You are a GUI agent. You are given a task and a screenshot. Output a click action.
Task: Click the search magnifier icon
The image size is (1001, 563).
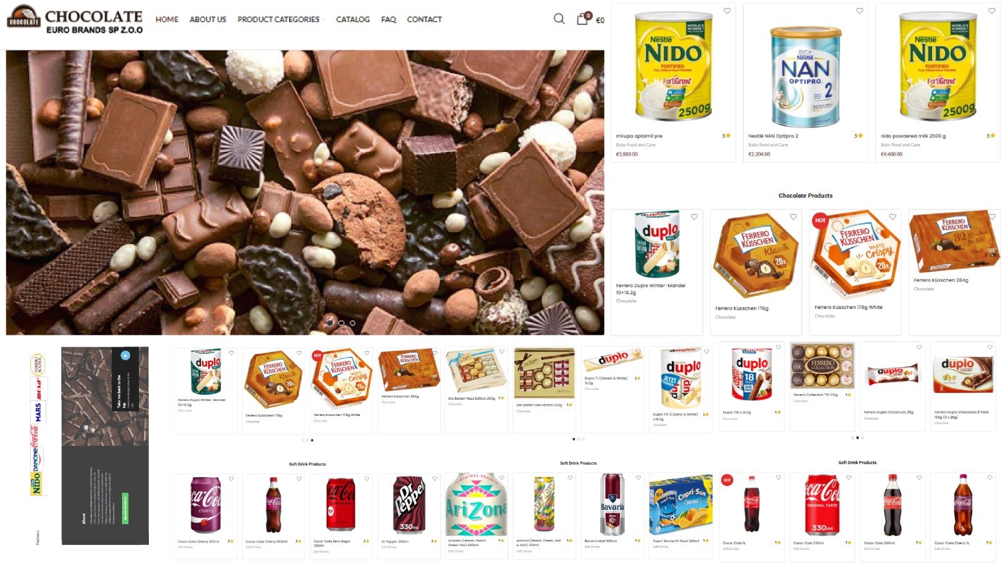click(559, 19)
